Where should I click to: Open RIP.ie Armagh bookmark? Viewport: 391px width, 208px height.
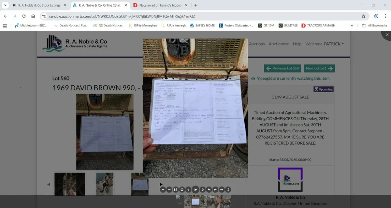point(173,25)
